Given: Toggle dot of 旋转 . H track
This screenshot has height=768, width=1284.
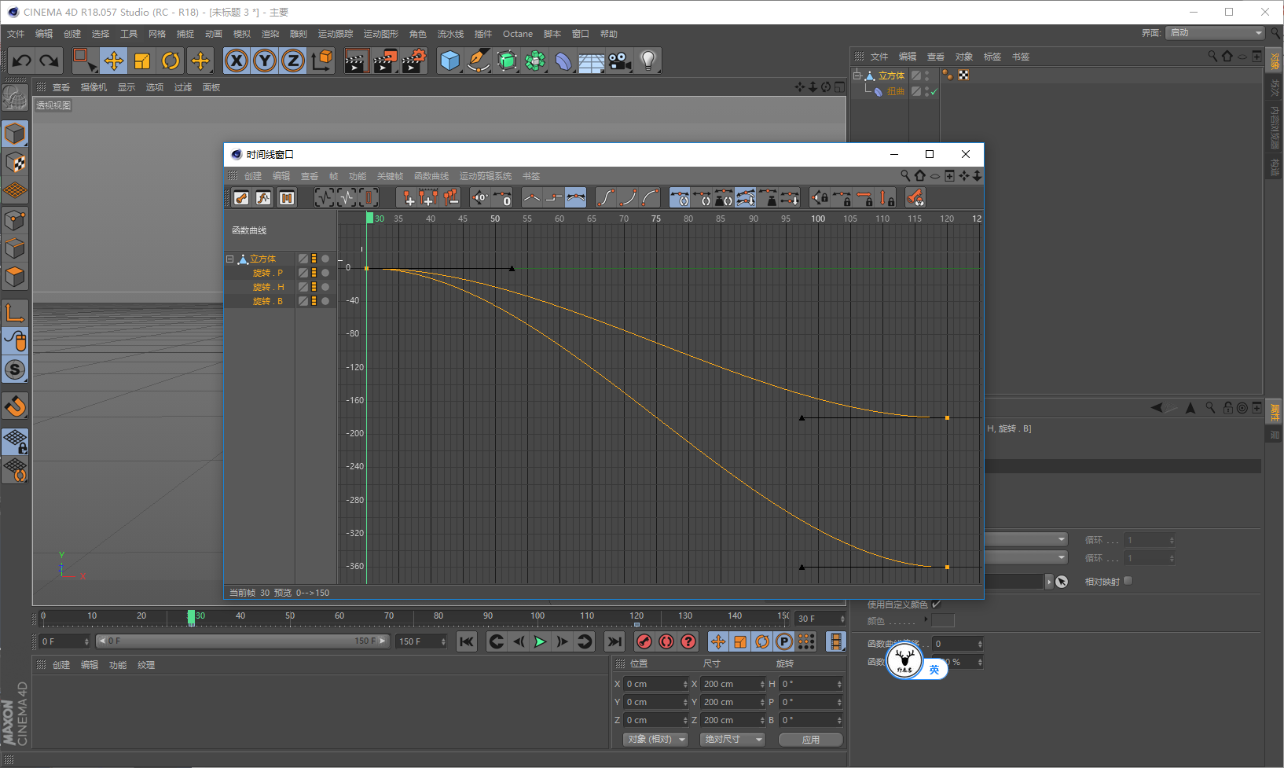Looking at the screenshot, I should pyautogui.click(x=325, y=287).
